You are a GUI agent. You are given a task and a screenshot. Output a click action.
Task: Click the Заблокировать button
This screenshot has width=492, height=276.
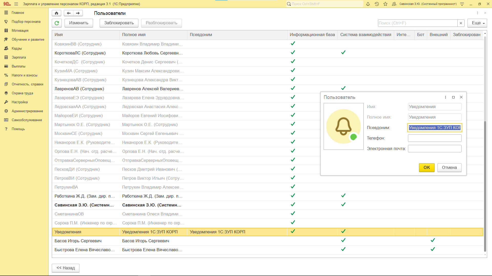[119, 23]
